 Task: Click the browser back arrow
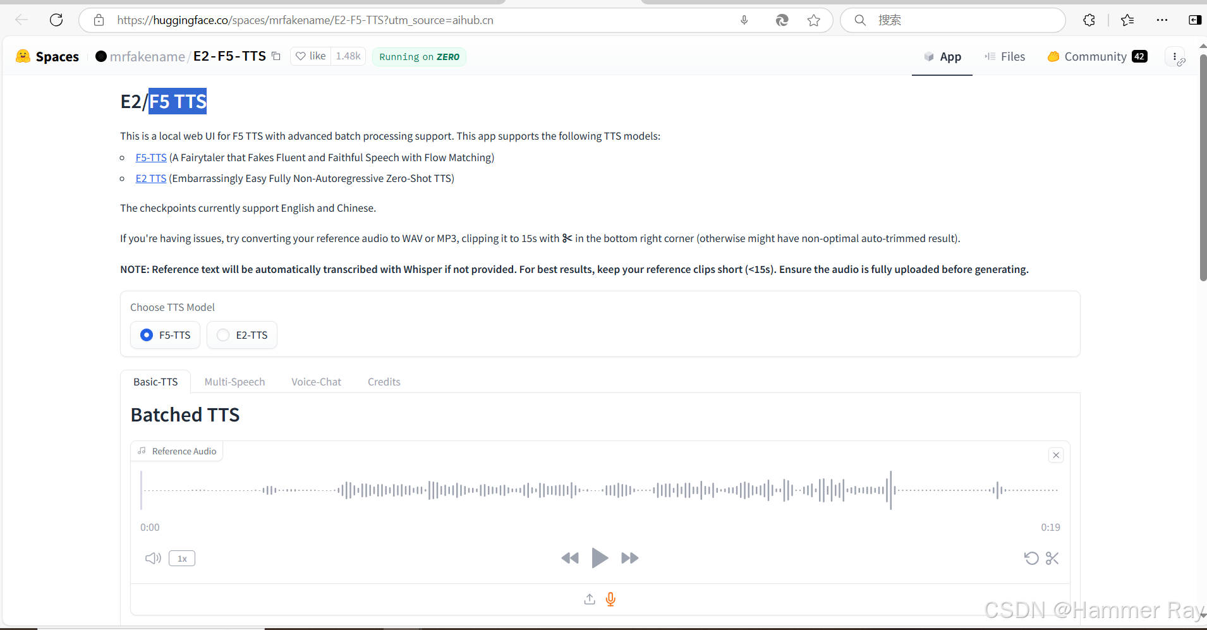[21, 20]
